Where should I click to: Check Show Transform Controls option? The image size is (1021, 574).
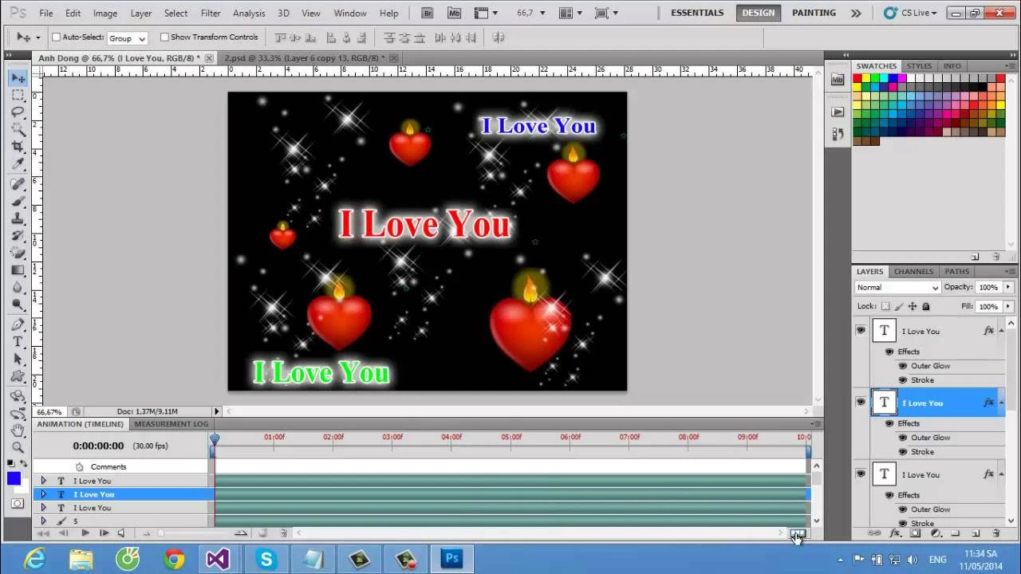164,37
